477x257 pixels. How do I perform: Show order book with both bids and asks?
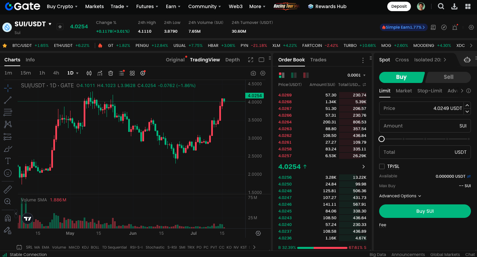[x=281, y=75]
